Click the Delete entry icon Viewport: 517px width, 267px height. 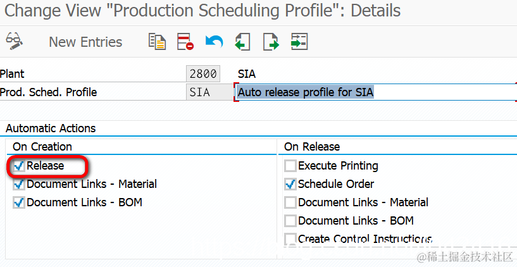point(185,42)
